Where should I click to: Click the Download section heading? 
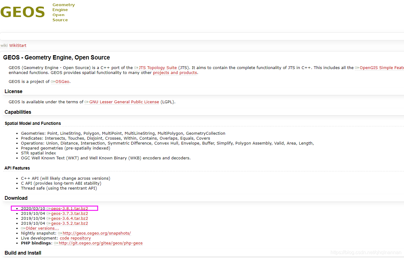tap(16, 198)
